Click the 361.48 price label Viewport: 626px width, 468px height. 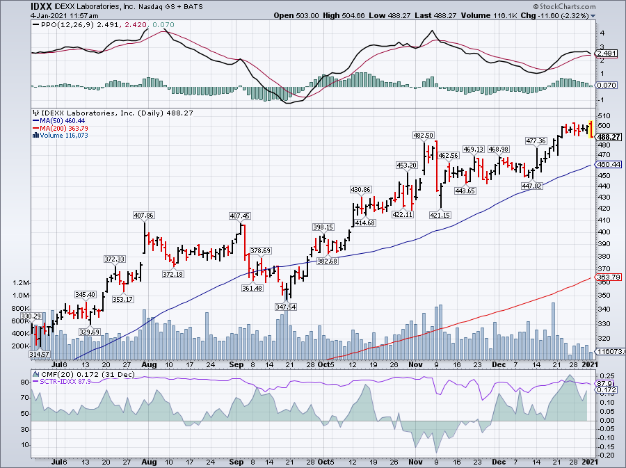252,288
